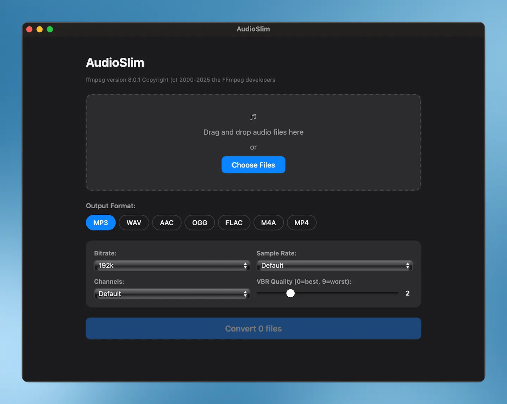Minimize the AudioSlim window
The height and width of the screenshot is (404, 507).
click(40, 29)
